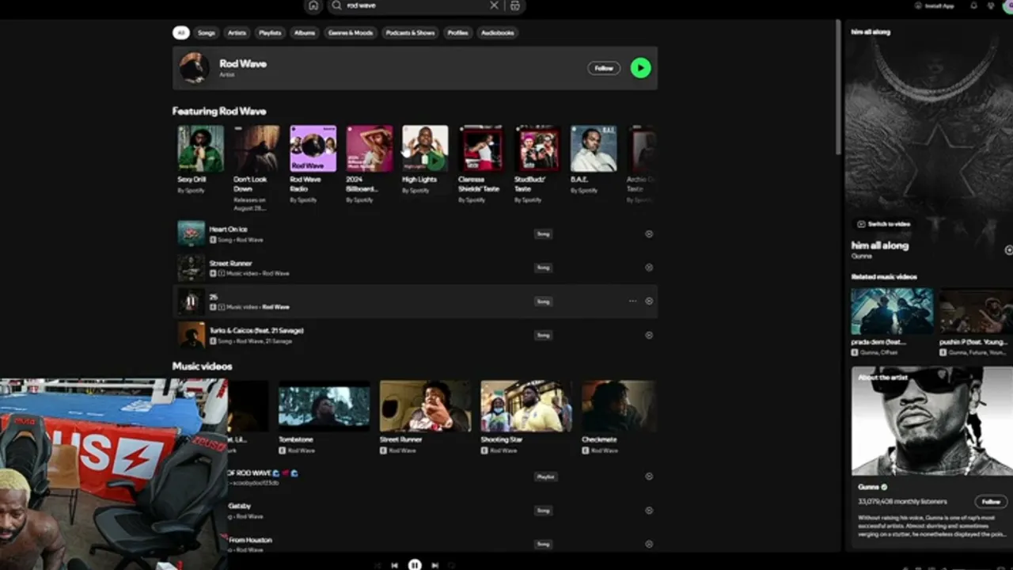Skip to next track

pyautogui.click(x=435, y=565)
